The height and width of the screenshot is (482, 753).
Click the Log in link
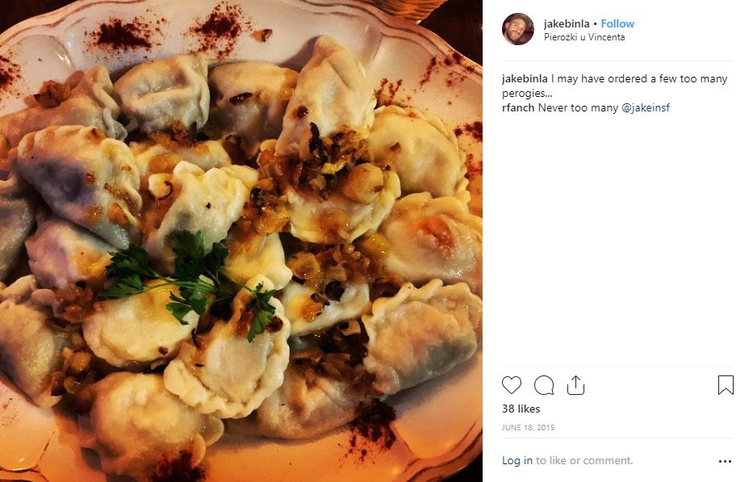click(x=517, y=461)
